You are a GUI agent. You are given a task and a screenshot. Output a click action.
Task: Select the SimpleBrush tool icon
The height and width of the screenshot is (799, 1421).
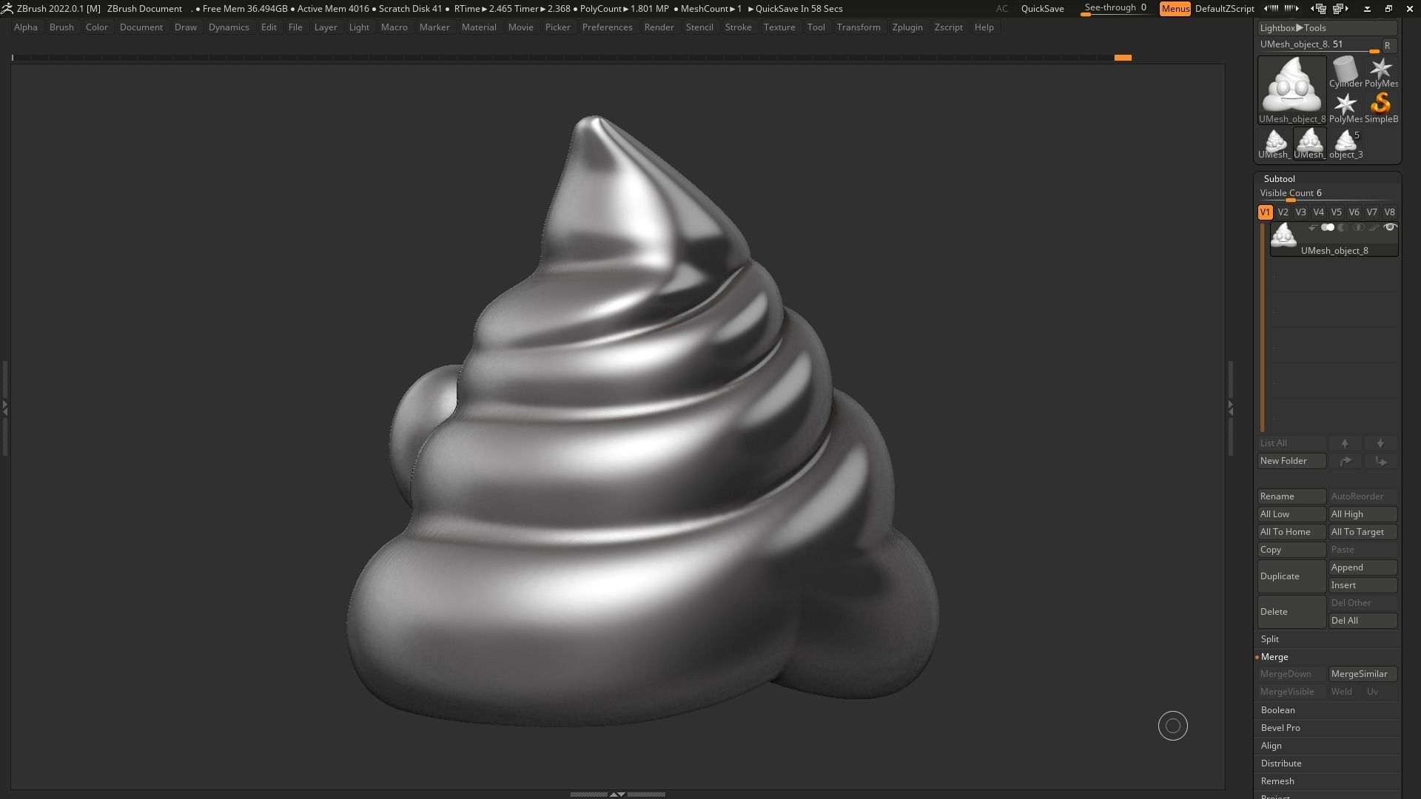point(1381,107)
